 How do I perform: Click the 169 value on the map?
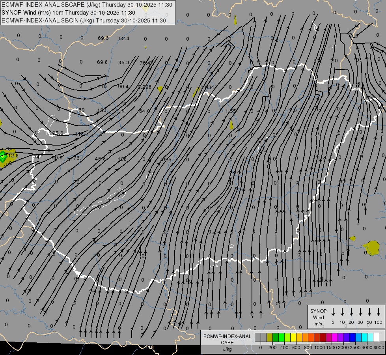click(80, 110)
